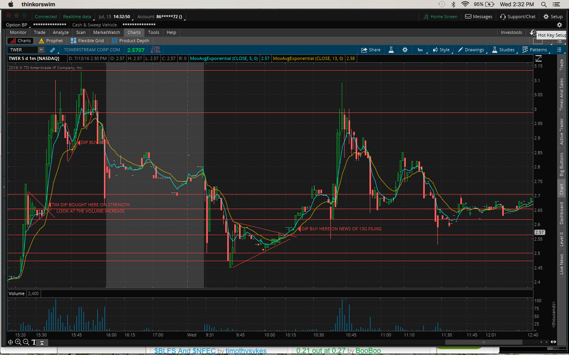Switch to the Monitor tab
Screen dimensions: 569x355
click(x=18, y=32)
